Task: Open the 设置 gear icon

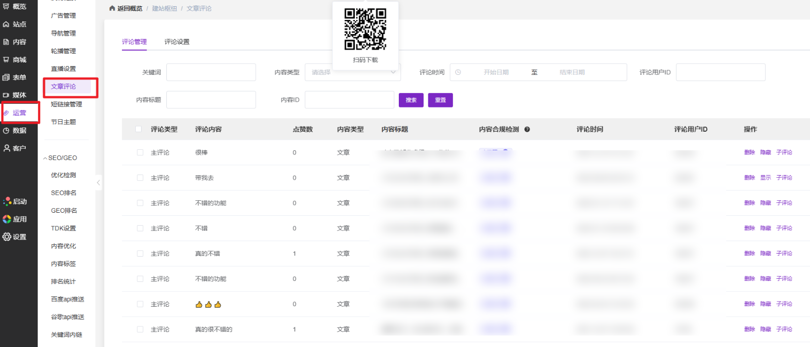Action: [x=7, y=237]
